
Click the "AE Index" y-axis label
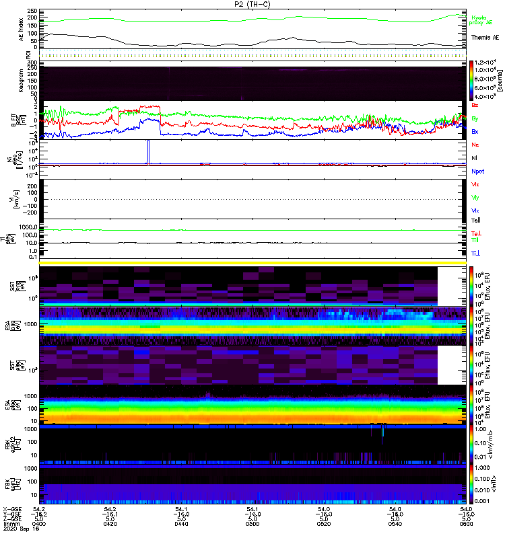click(x=22, y=30)
